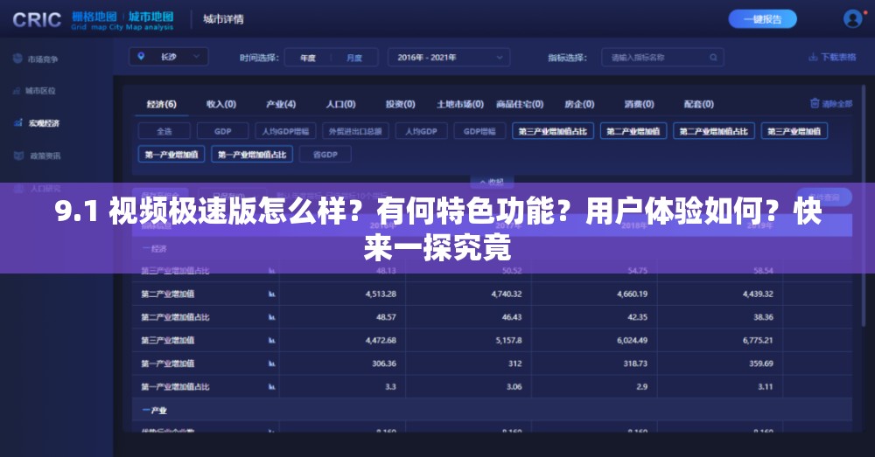
Task: Click the 306.36 table cell
Action: click(384, 364)
